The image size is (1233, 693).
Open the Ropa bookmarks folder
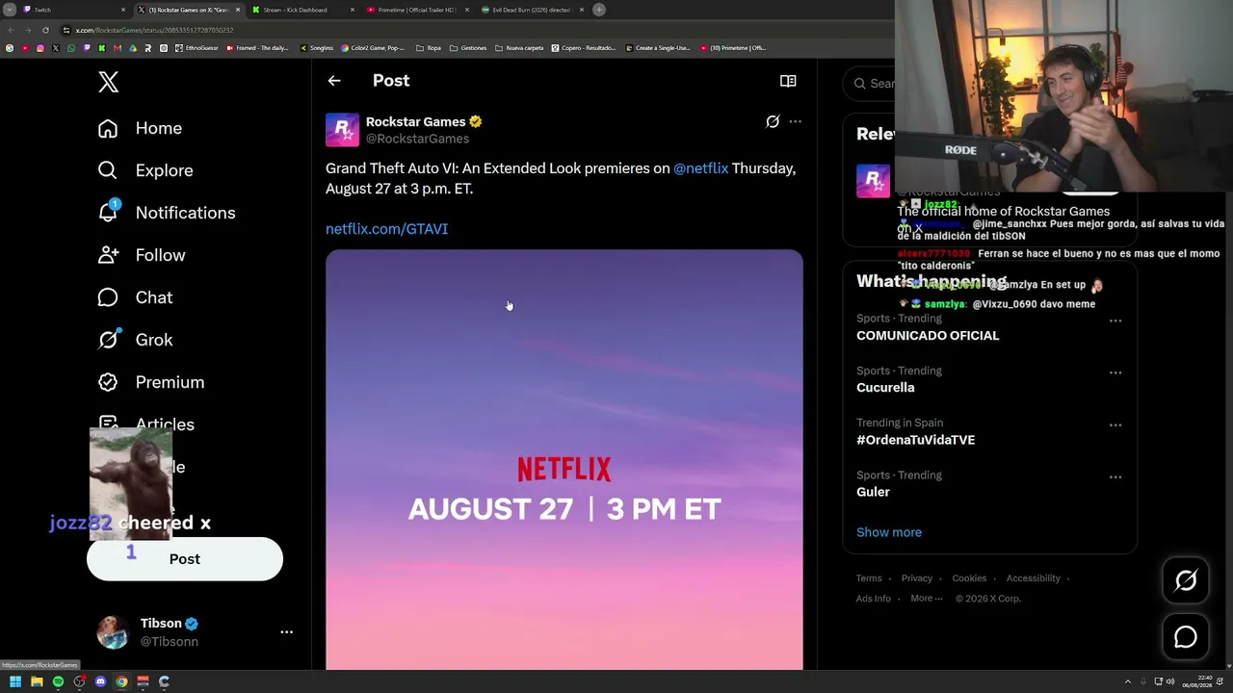click(x=429, y=48)
